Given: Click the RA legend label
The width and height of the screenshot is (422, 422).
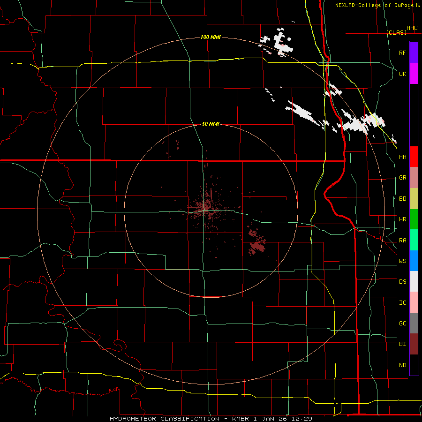Looking at the screenshot, I should [402, 241].
